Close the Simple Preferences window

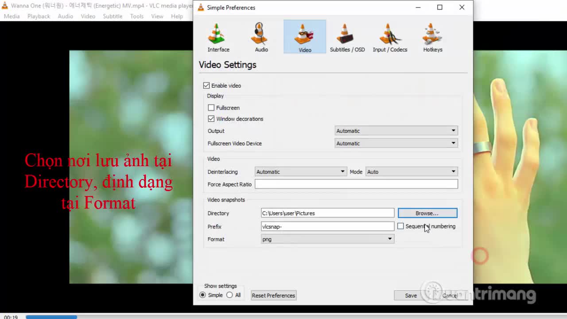[462, 7]
